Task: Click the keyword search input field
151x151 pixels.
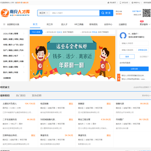Action: [x=75, y=13]
